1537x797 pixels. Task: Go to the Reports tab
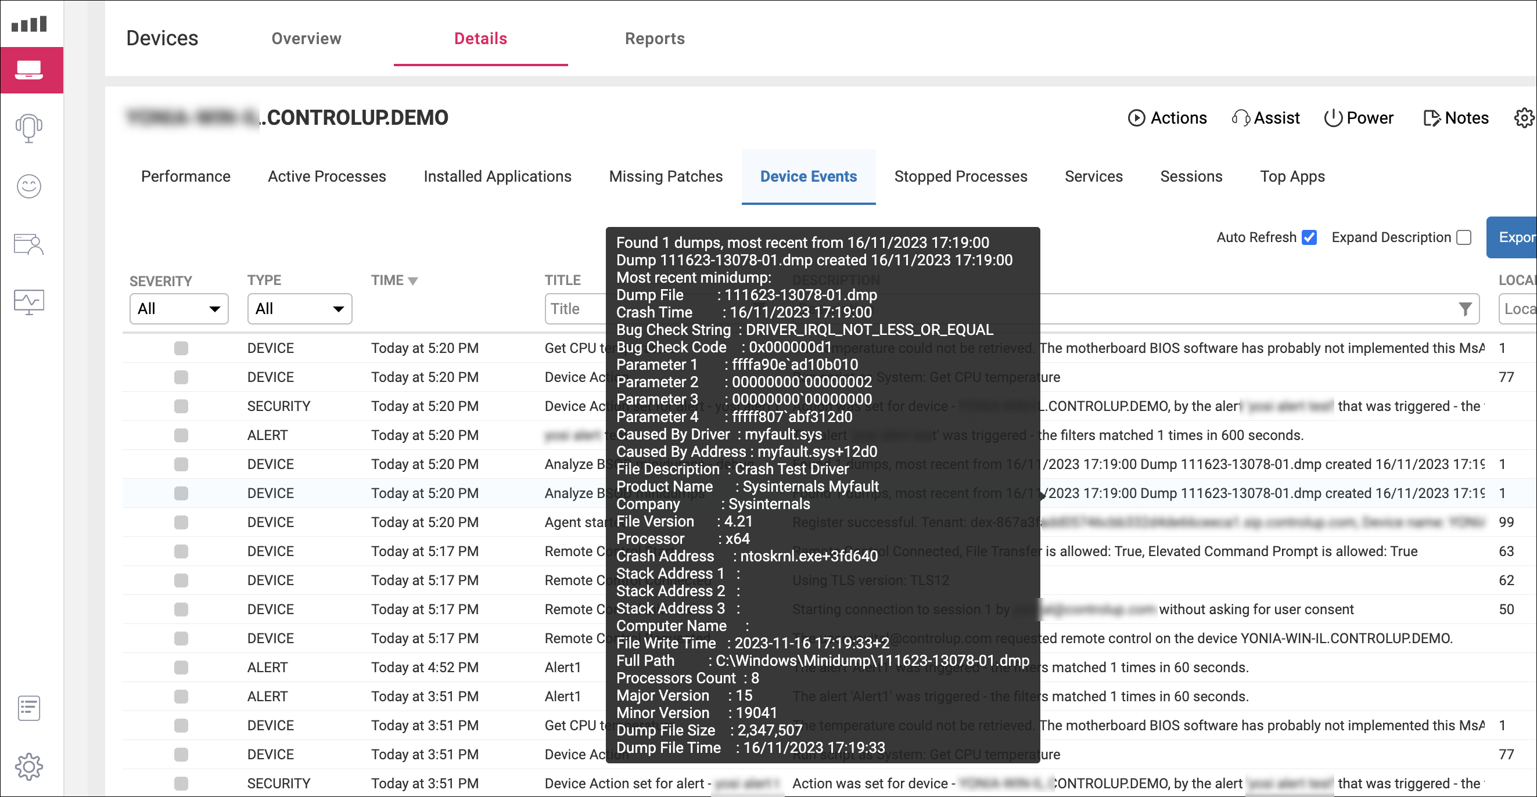(x=655, y=39)
